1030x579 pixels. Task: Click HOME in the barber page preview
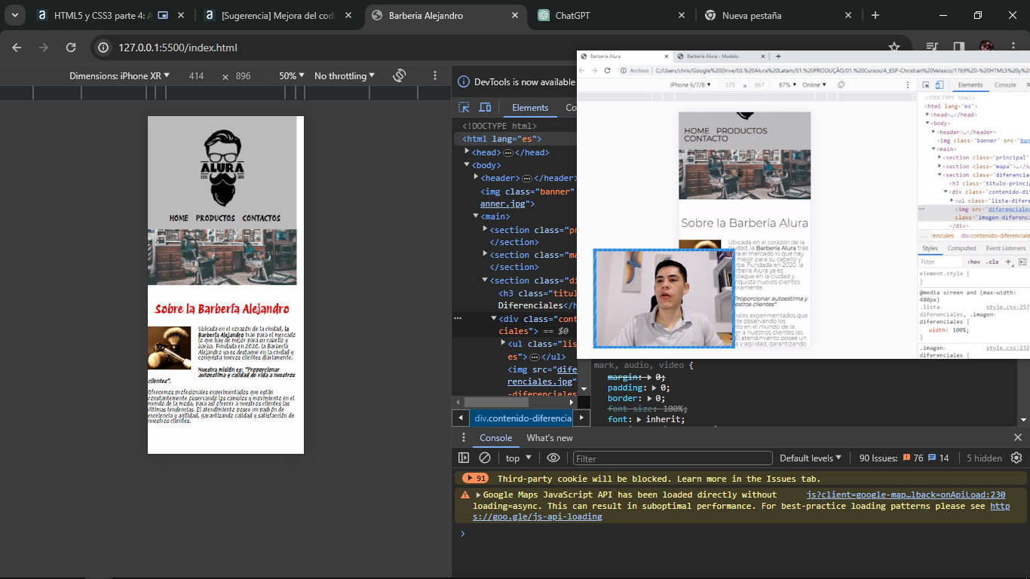click(x=179, y=218)
